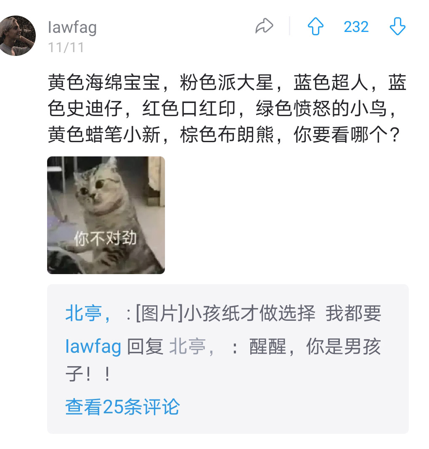Image resolution: width=429 pixels, height=449 pixels.
Task: Tap the 你要看哪个 question line
Action: (x=346, y=135)
